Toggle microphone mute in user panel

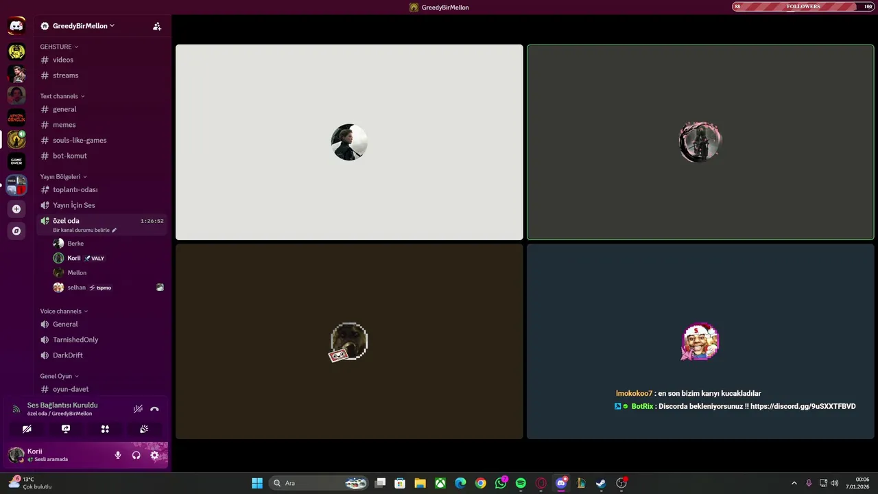tap(118, 455)
